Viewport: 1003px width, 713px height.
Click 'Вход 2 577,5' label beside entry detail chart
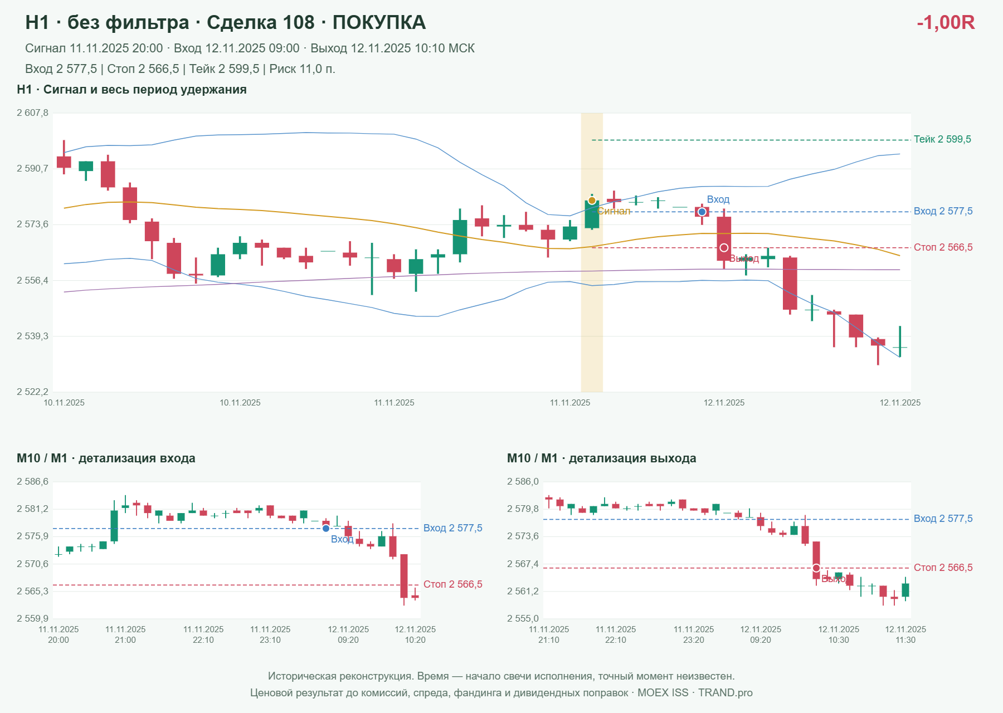[x=453, y=528]
